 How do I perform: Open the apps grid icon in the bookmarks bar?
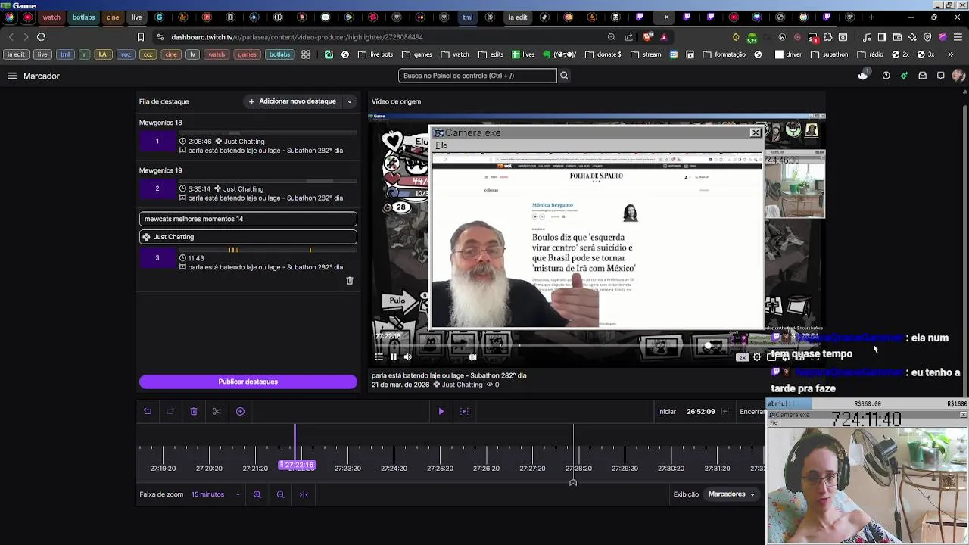click(x=306, y=54)
